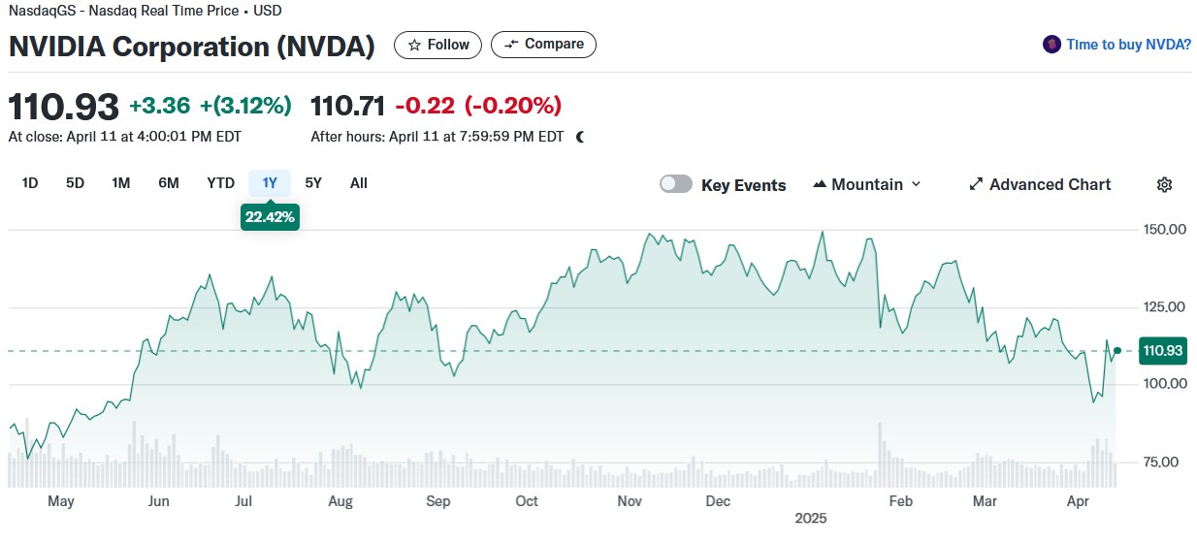This screenshot has width=1197, height=542.
Task: Click the after-hours price 110.71
Action: [x=347, y=106]
